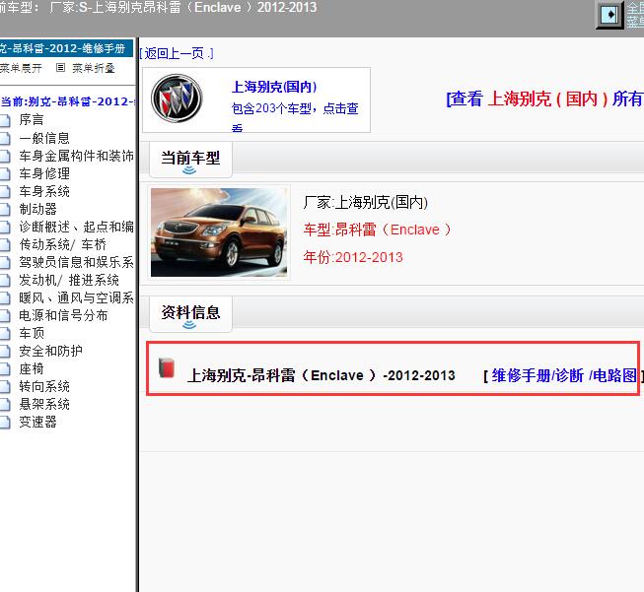Image resolution: width=644 pixels, height=592 pixels.
Task: Open 一般信息 in the manual tree
Action: tap(44, 138)
